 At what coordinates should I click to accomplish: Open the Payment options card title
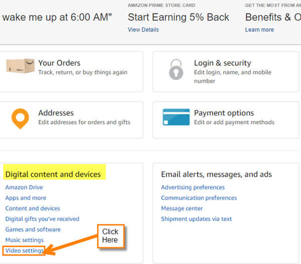pos(224,113)
